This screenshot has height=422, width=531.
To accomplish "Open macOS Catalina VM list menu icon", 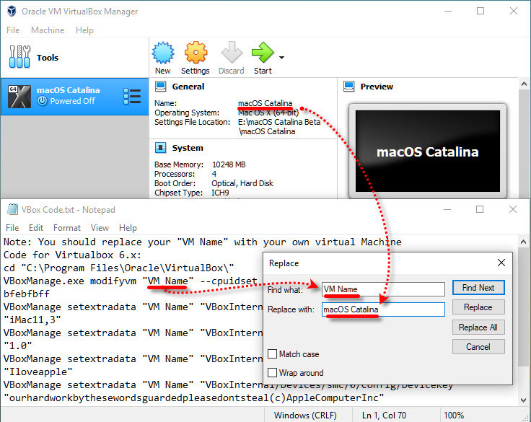I will pos(132,97).
